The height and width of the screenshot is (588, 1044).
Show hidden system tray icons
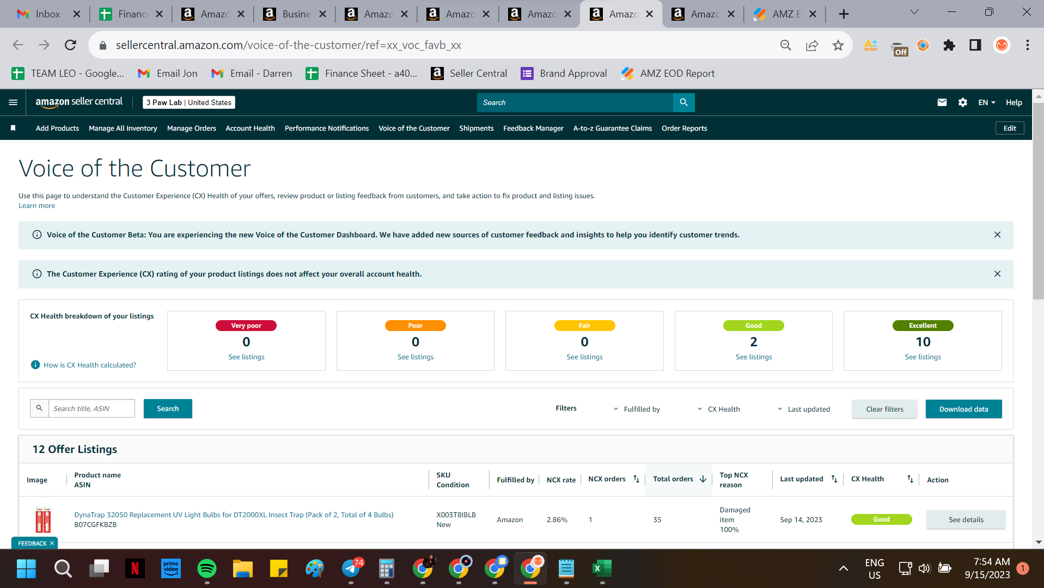click(843, 569)
